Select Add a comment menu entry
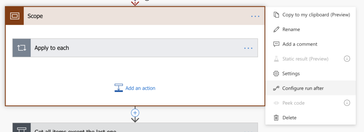 [x=311, y=44]
